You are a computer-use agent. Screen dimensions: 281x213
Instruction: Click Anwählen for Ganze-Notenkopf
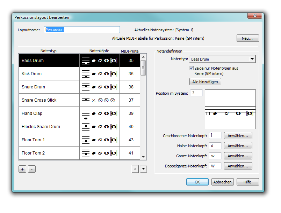238,156
